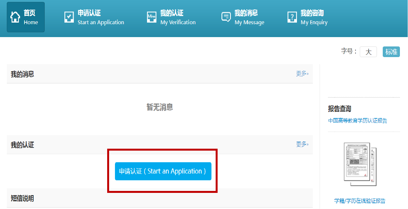The width and height of the screenshot is (408, 209).
Task: Switch font size to 大 (large)
Action: 368,52
